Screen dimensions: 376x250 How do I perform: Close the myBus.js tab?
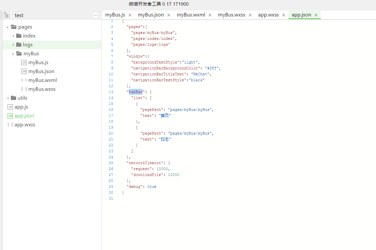130,15
